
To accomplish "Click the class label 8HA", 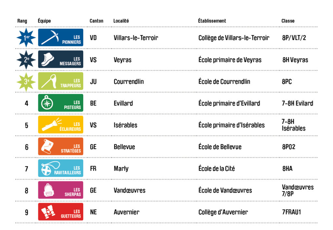I will pos(287,169).
